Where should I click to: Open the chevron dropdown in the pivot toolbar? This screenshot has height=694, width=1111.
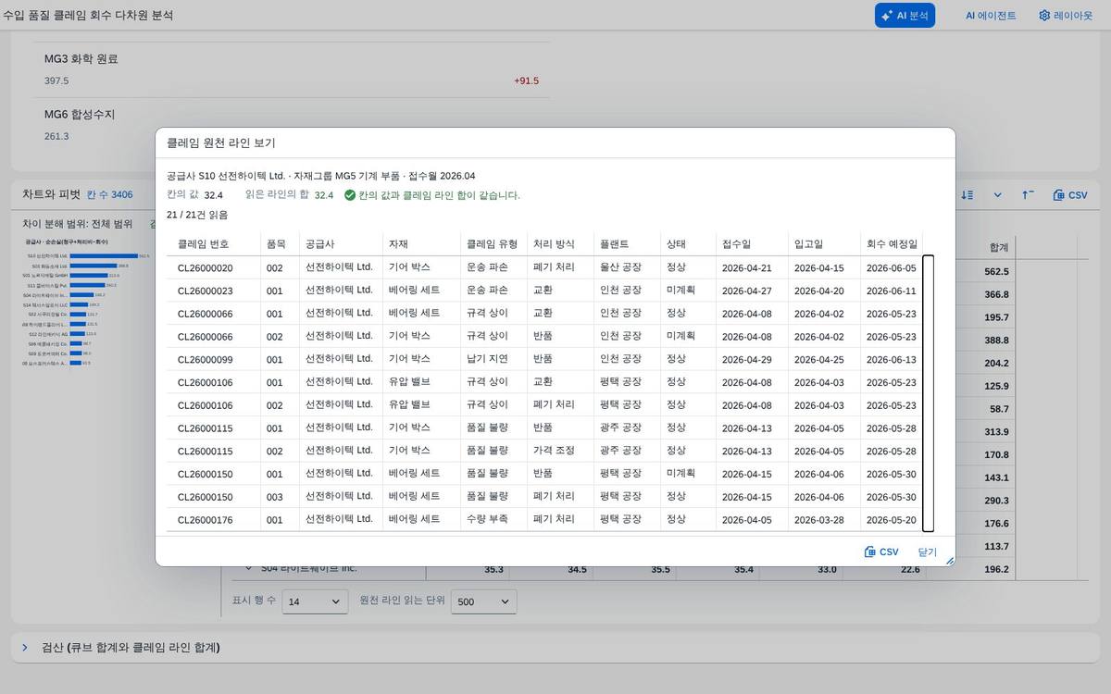pos(998,195)
